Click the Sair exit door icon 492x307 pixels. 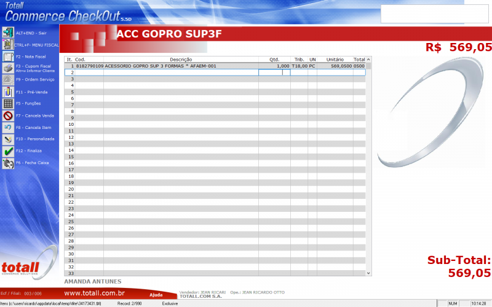pos(8,32)
